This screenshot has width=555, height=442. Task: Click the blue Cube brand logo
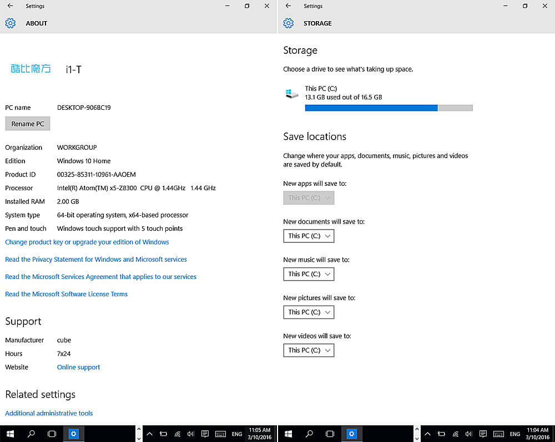tap(31, 69)
